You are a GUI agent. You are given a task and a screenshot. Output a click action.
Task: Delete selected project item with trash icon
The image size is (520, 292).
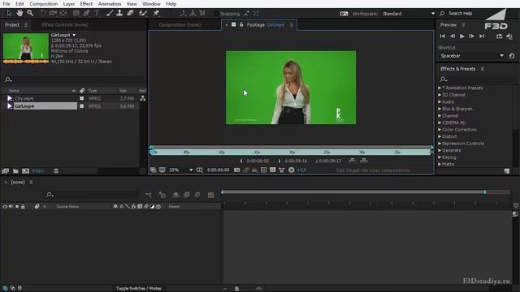pyautogui.click(x=56, y=171)
